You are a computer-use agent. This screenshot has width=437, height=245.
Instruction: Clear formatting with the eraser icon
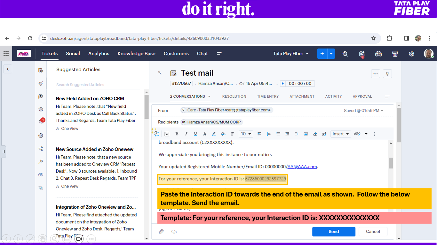(315, 134)
